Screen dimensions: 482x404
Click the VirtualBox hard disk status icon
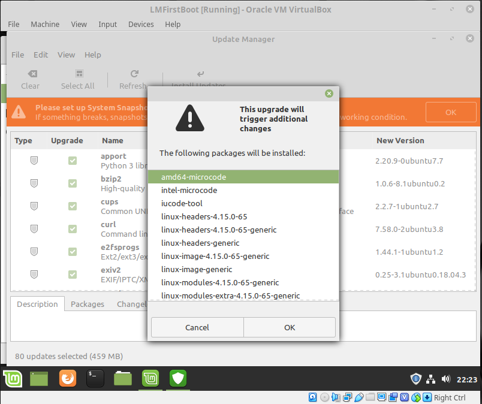pyautogui.click(x=312, y=397)
